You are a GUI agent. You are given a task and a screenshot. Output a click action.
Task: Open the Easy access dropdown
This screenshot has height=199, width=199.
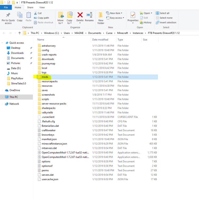[116, 18]
